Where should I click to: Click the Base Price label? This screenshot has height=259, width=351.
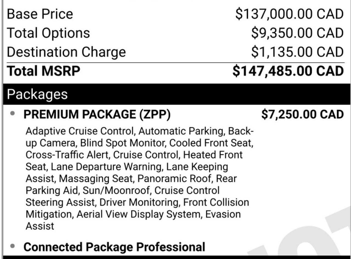(x=40, y=14)
